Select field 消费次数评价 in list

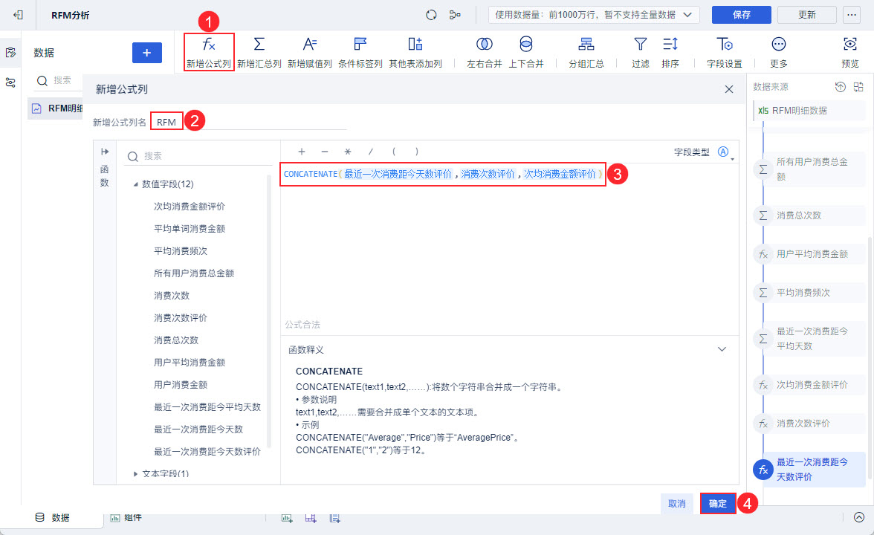point(181,318)
